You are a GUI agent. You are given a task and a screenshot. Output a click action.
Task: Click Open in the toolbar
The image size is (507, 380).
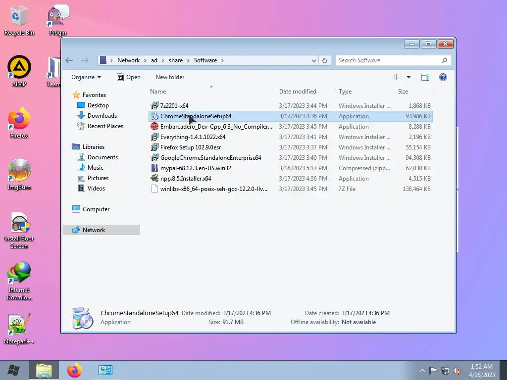click(129, 77)
